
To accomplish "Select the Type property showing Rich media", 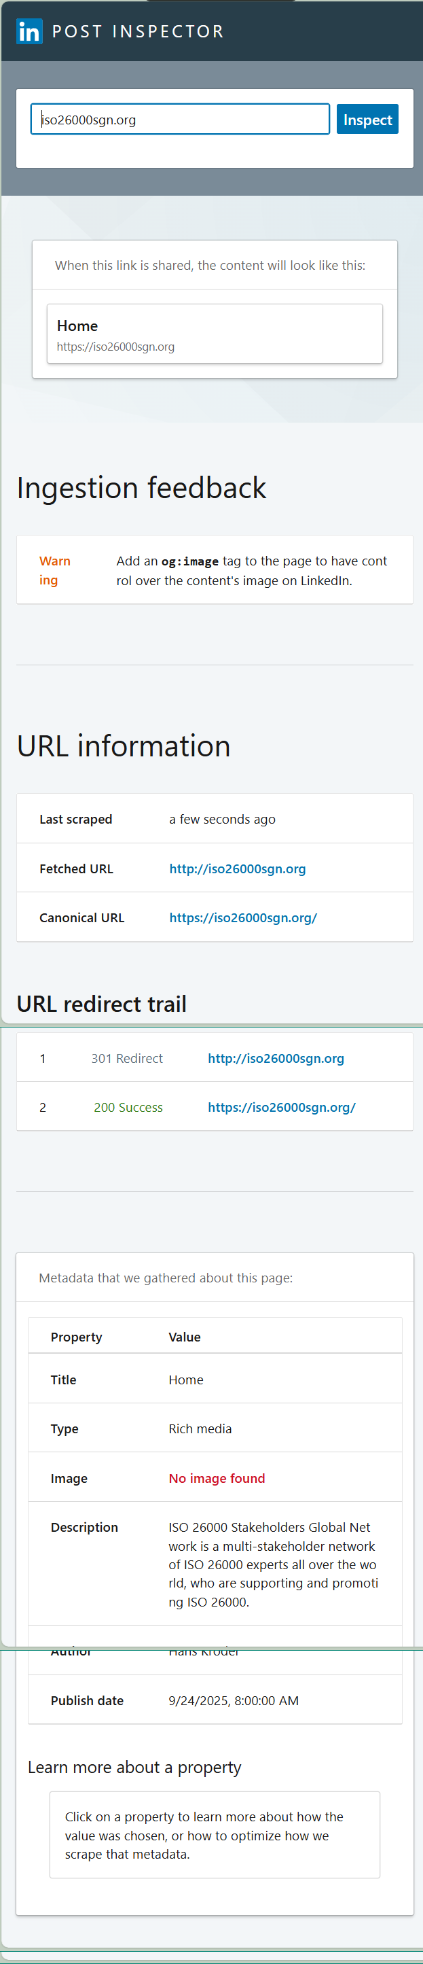I will 65,1428.
